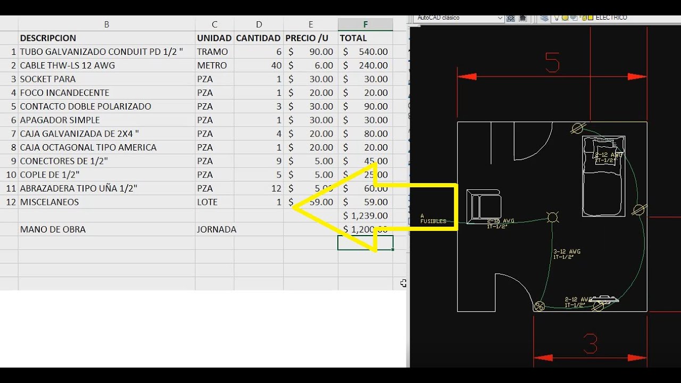The height and width of the screenshot is (383, 681).
Task: Select the FOCO INCANDECENTE cell
Action: tap(106, 93)
